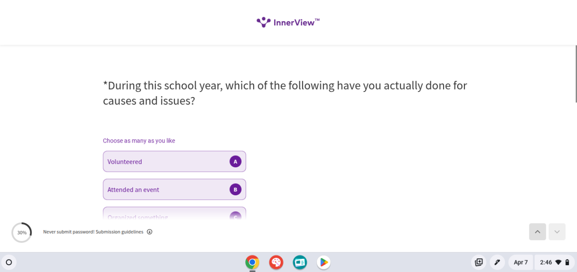The width and height of the screenshot is (577, 272).
Task: Click the ChromeOS launcher circle
Action: click(9, 262)
